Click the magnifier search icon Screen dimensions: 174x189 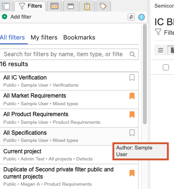click(132, 54)
